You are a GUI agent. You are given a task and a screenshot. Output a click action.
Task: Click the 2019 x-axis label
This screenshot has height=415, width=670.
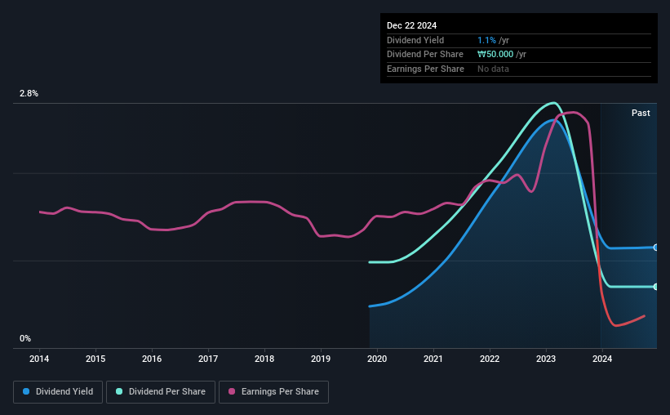click(x=321, y=359)
